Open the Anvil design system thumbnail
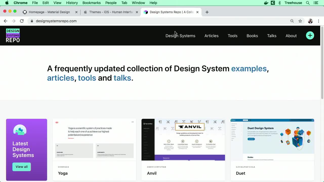The image size is (324, 182). point(183,140)
